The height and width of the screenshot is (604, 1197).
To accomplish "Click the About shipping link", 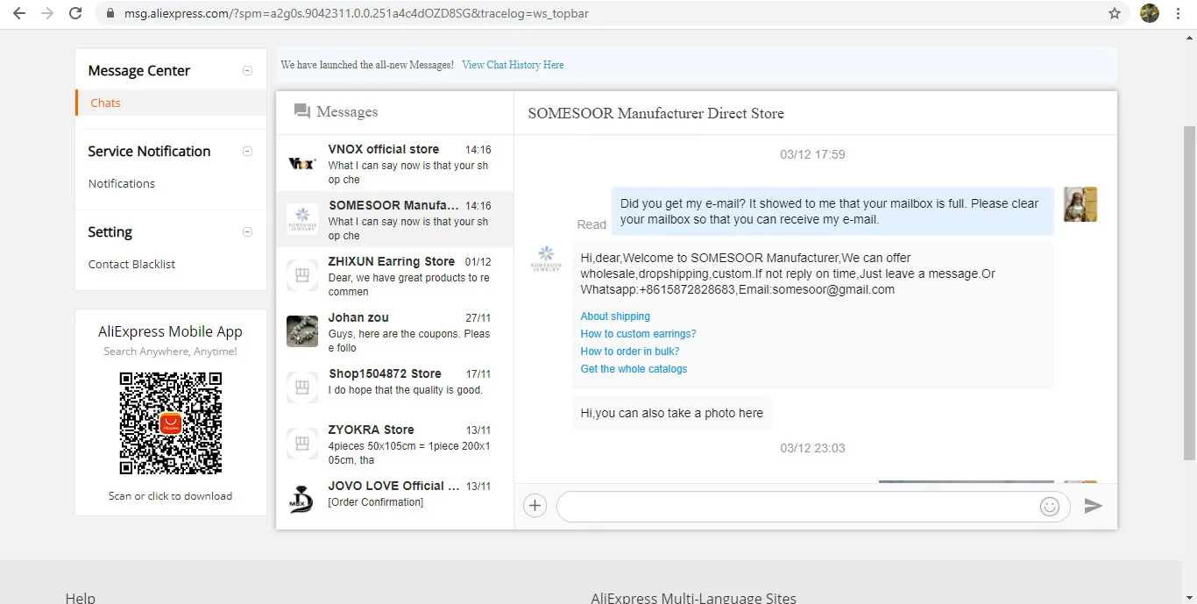I will 615,316.
